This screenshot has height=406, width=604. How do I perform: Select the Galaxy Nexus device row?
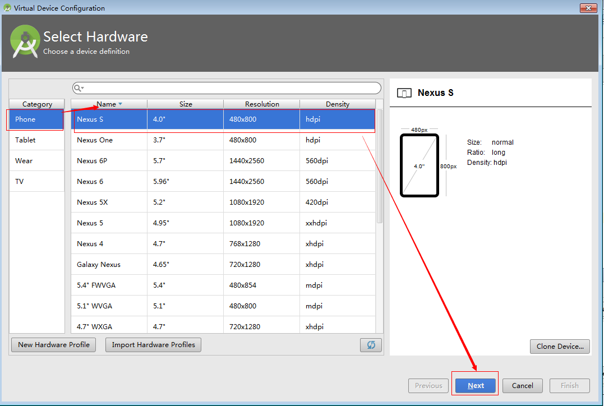pyautogui.click(x=223, y=265)
